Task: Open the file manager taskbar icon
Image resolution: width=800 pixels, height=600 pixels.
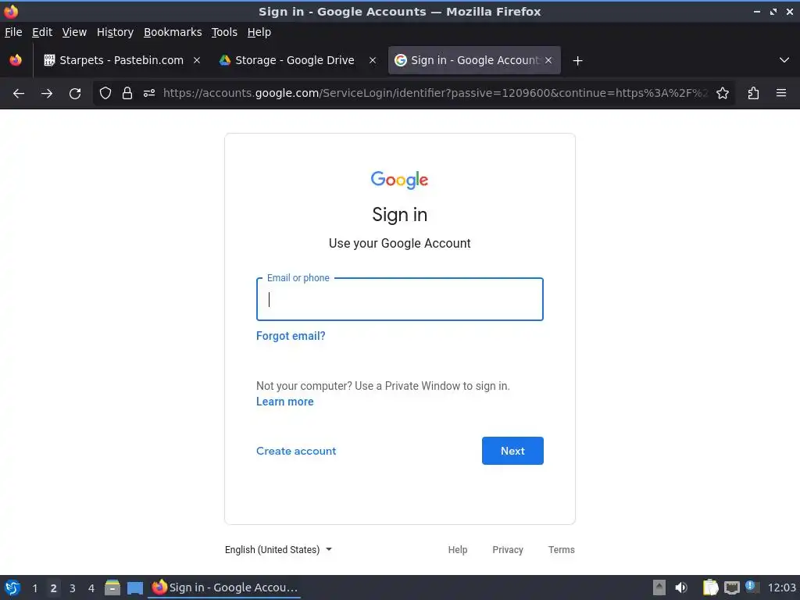Action: point(112,587)
